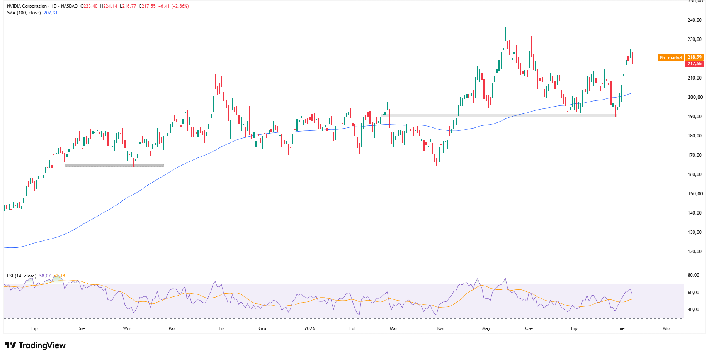Click the Maj month label

[486, 328]
